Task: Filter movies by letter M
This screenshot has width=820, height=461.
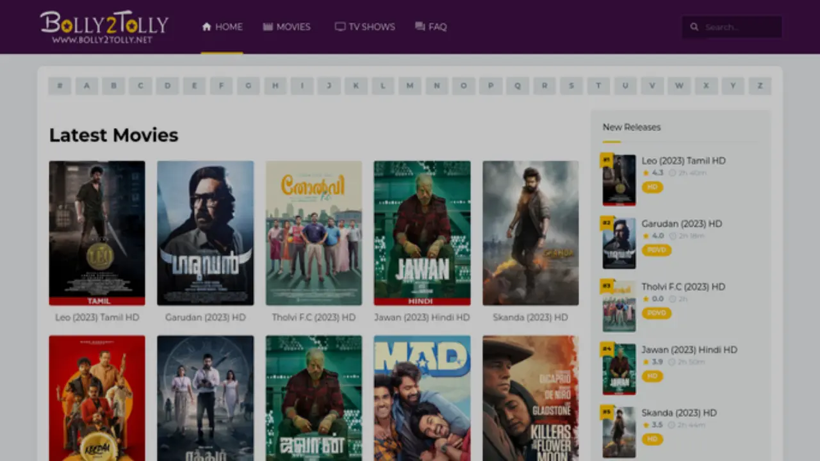Action: tap(409, 86)
